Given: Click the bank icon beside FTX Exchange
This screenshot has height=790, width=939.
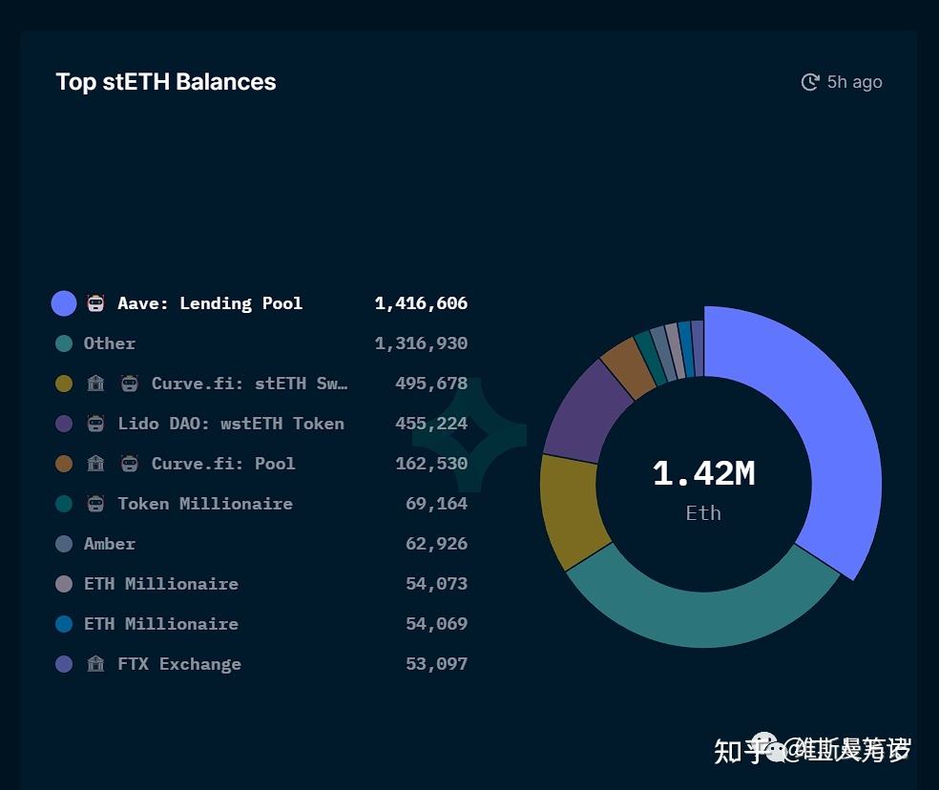Looking at the screenshot, I should tap(95, 664).
